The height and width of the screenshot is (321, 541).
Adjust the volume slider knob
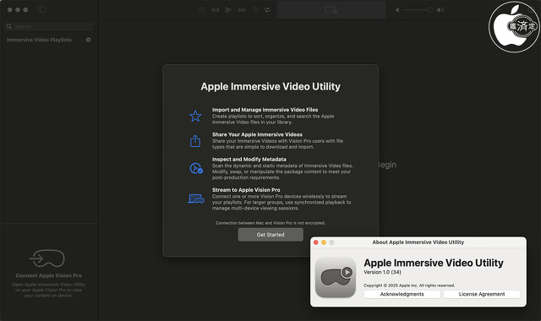tap(430, 10)
